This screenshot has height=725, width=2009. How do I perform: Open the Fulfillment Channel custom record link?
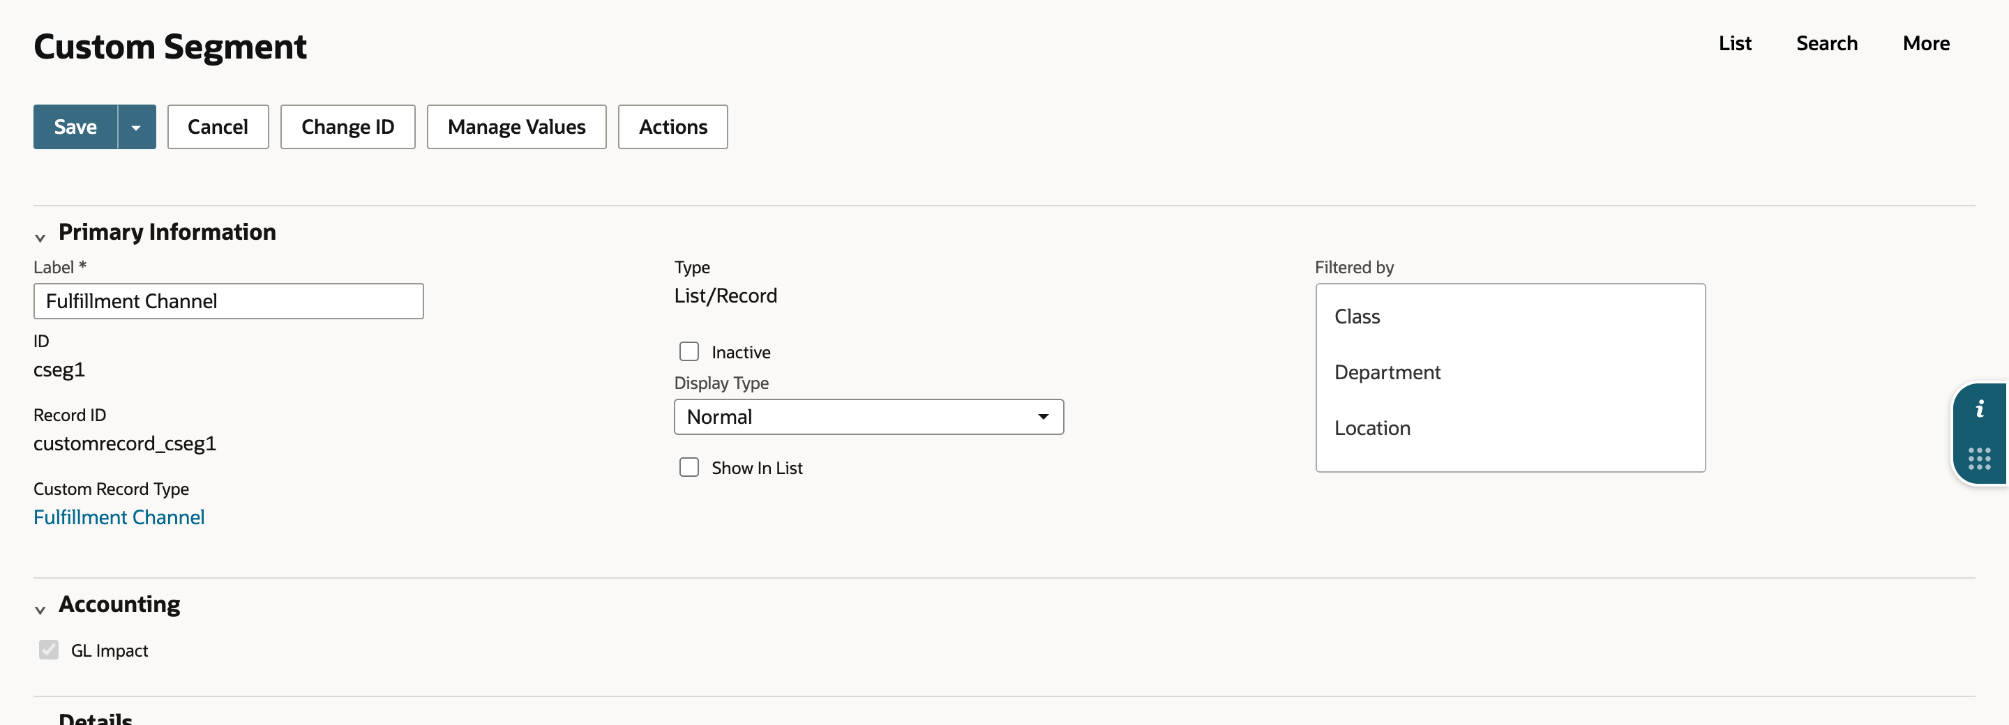(119, 518)
